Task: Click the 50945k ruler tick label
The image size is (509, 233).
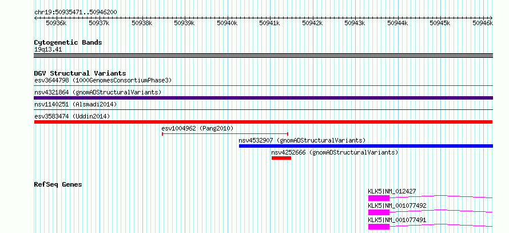Action: tap(440, 23)
